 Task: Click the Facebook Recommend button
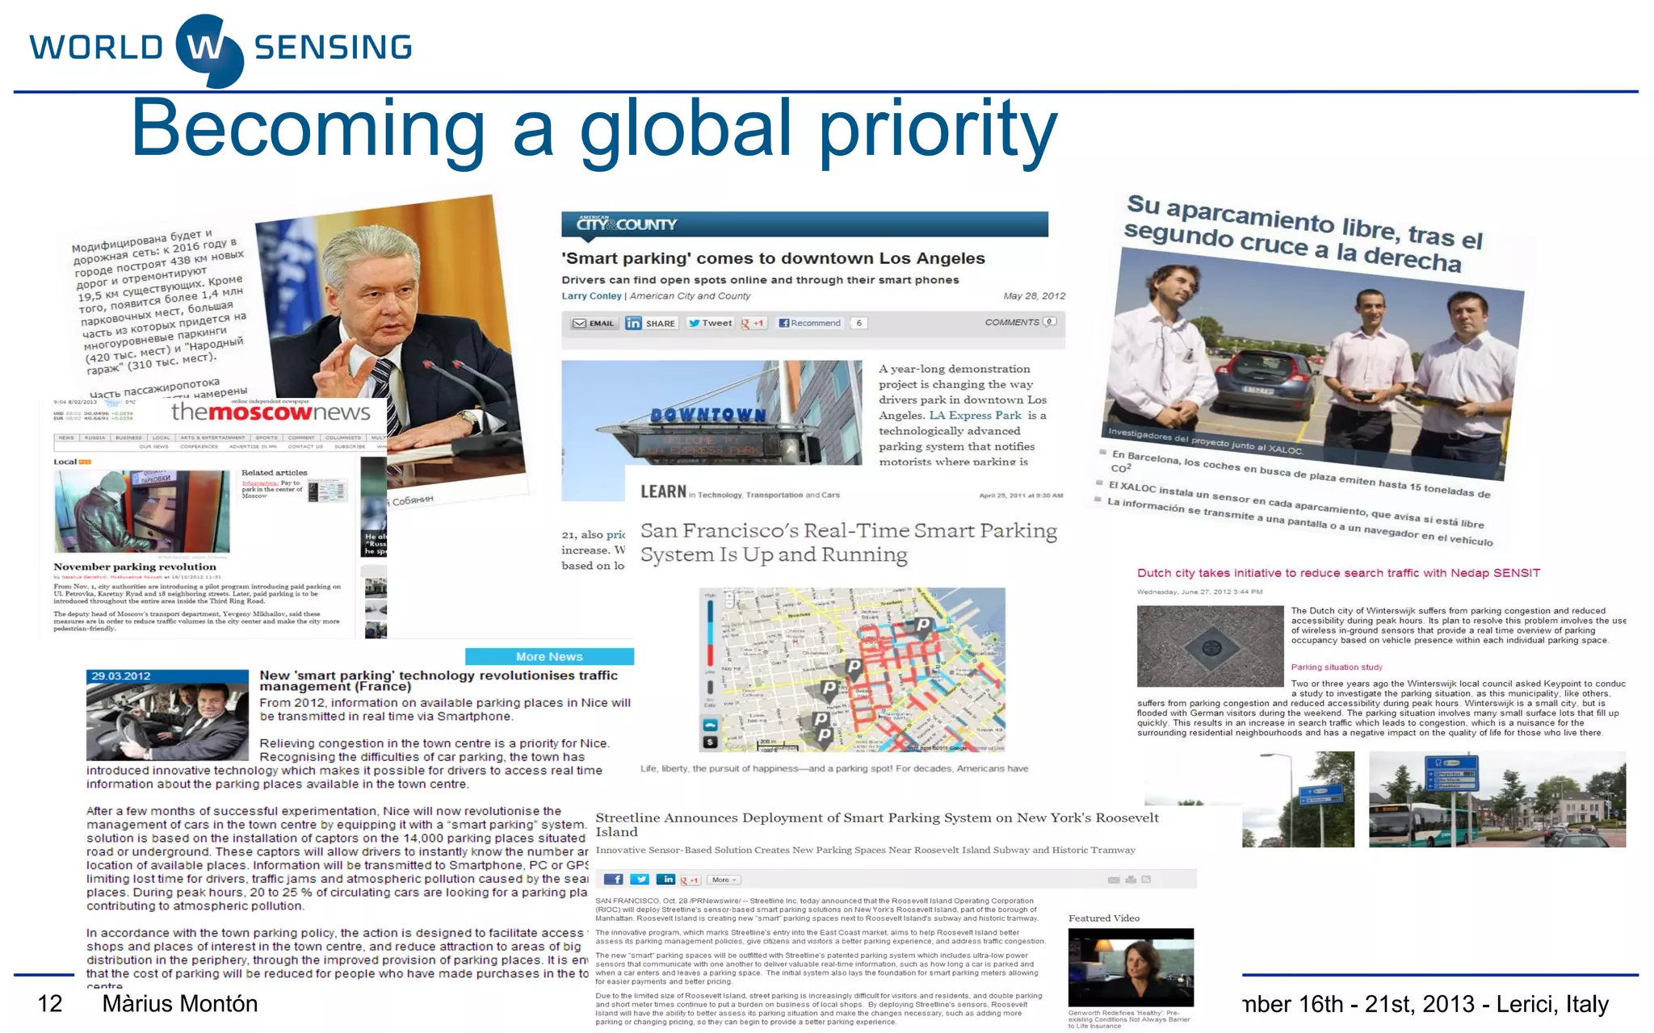tap(809, 323)
